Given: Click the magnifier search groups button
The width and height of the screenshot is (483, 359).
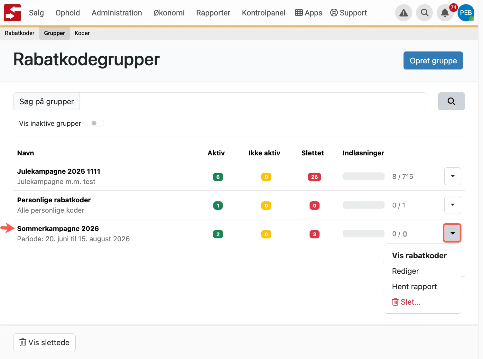Looking at the screenshot, I should [451, 101].
